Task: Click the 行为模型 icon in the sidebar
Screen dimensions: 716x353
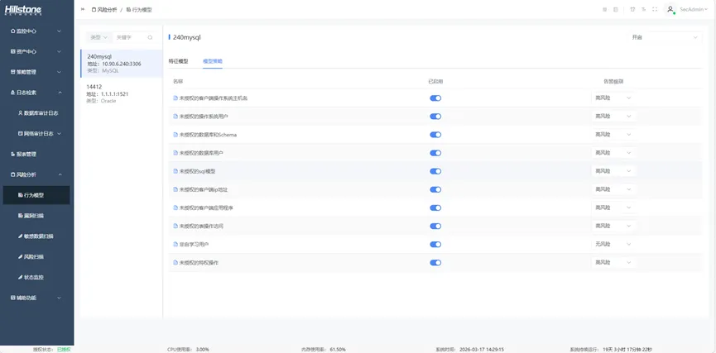Action: click(x=20, y=195)
